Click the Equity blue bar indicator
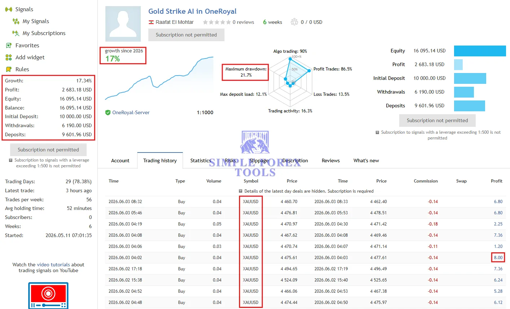The image size is (510, 309). 480,51
